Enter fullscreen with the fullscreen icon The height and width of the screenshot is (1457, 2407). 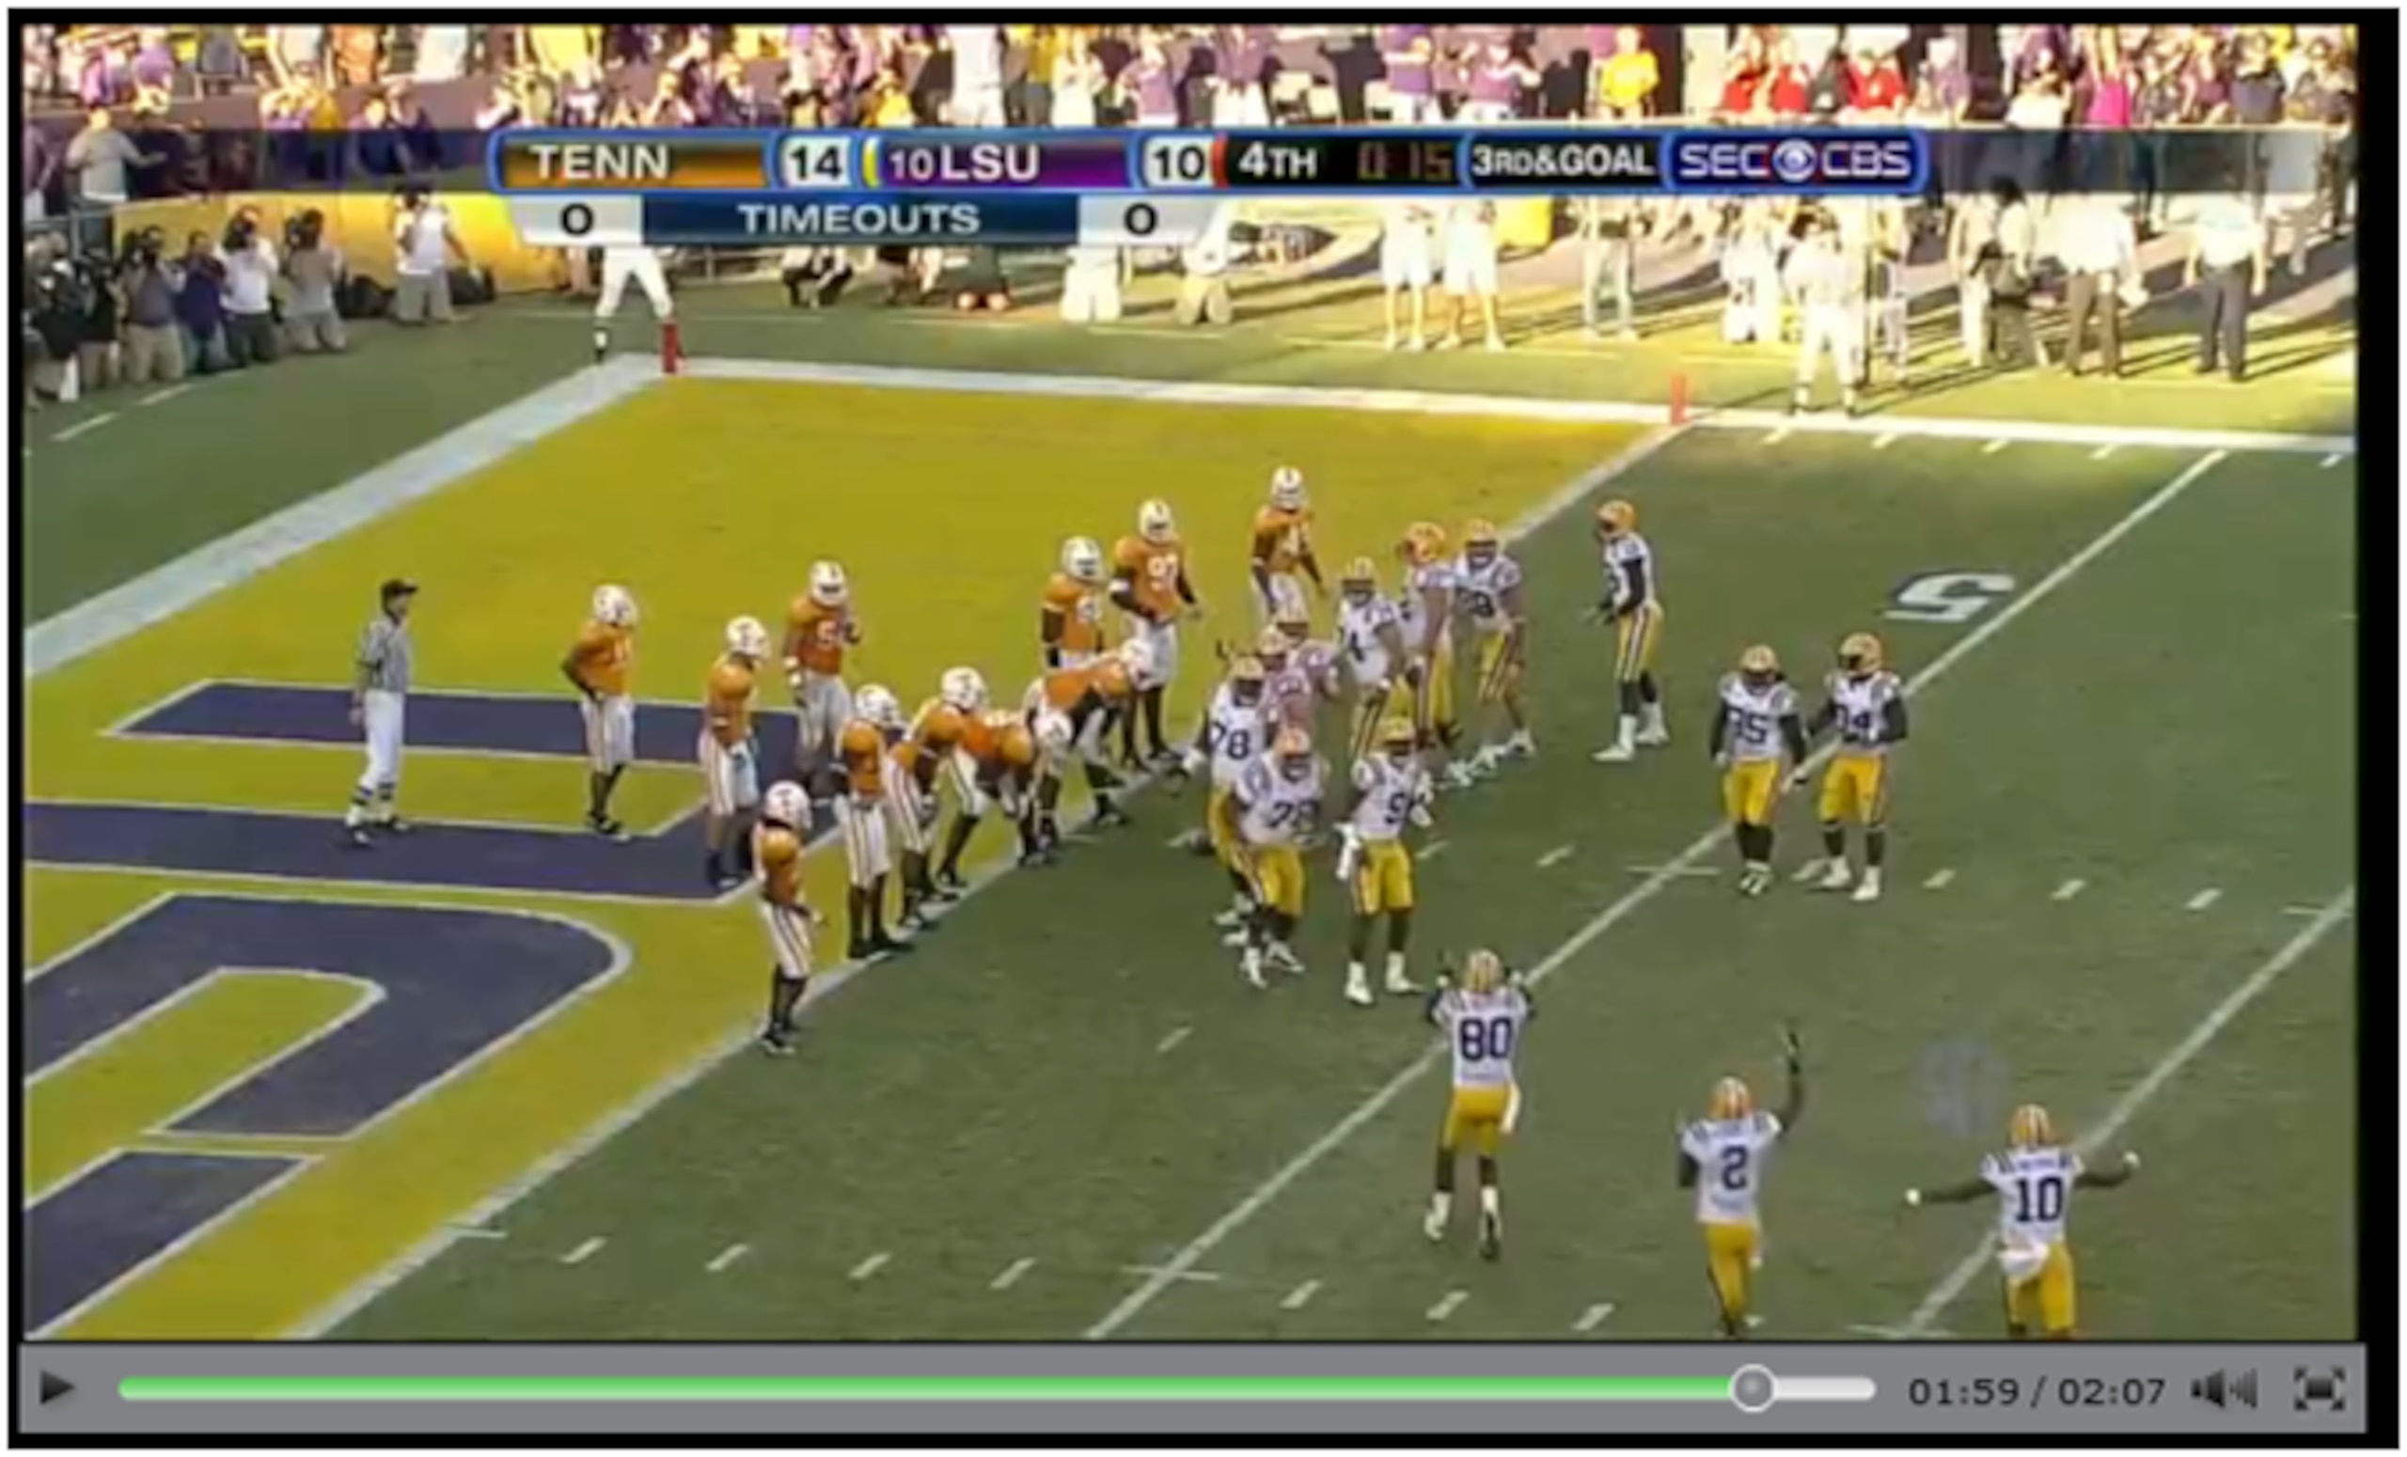tap(2319, 1387)
